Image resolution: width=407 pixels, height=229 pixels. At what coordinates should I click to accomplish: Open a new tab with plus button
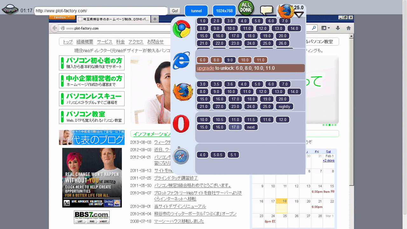pos(155,19)
